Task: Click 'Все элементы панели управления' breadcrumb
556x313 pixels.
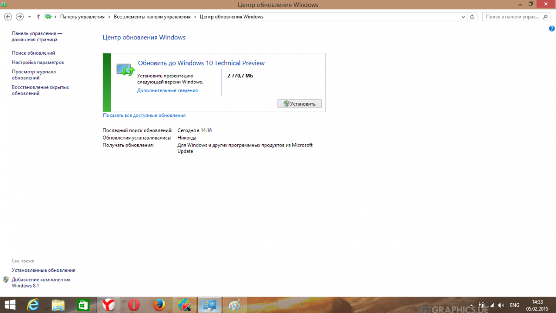Action: [x=152, y=17]
